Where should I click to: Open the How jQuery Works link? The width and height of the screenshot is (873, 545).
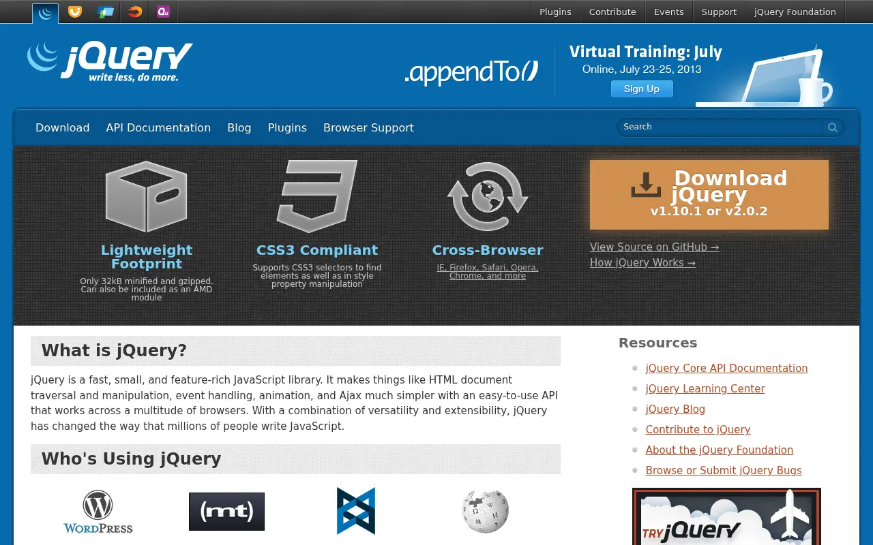[642, 263]
